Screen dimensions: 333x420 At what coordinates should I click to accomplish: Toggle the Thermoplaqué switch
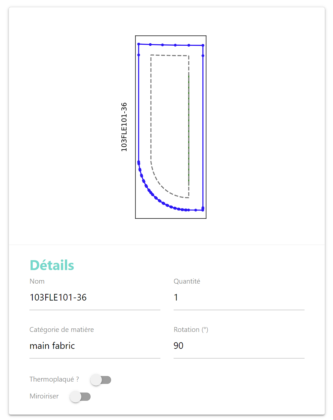(101, 380)
